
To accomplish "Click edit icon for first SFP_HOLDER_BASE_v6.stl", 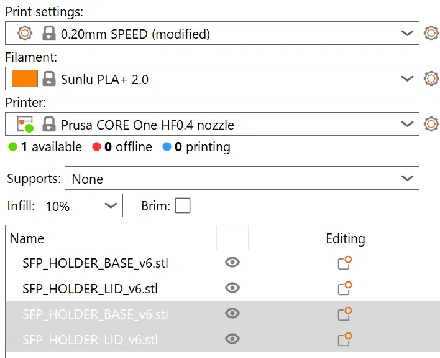I will coord(345,263).
